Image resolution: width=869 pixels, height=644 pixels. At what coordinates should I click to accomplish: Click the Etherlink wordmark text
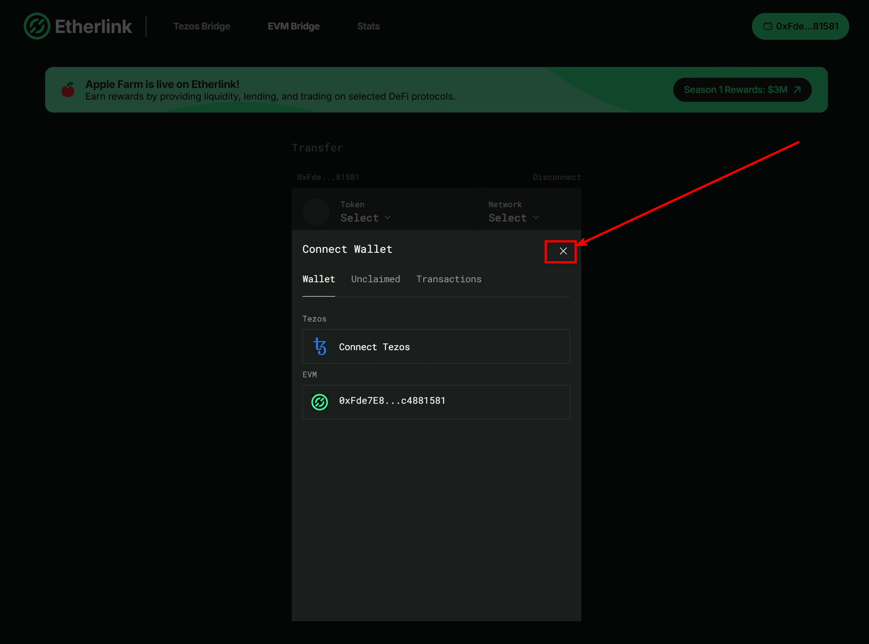93,26
